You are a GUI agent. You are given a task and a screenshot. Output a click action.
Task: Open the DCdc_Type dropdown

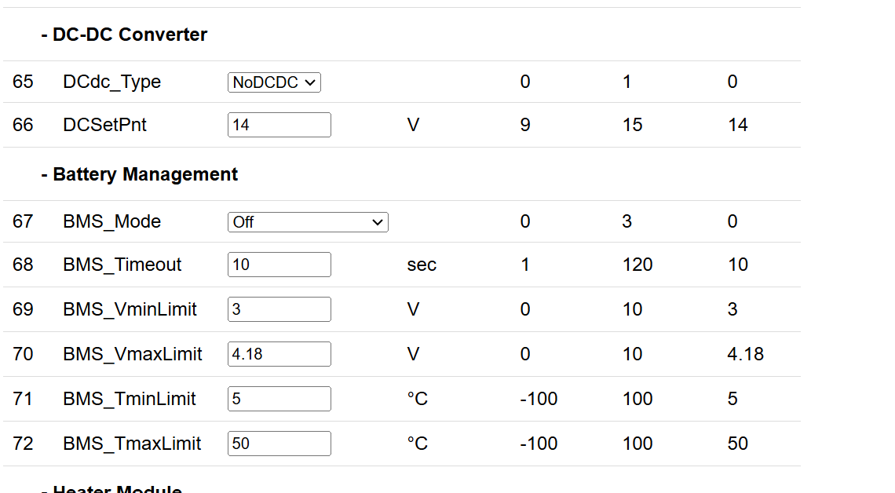pyautogui.click(x=274, y=82)
